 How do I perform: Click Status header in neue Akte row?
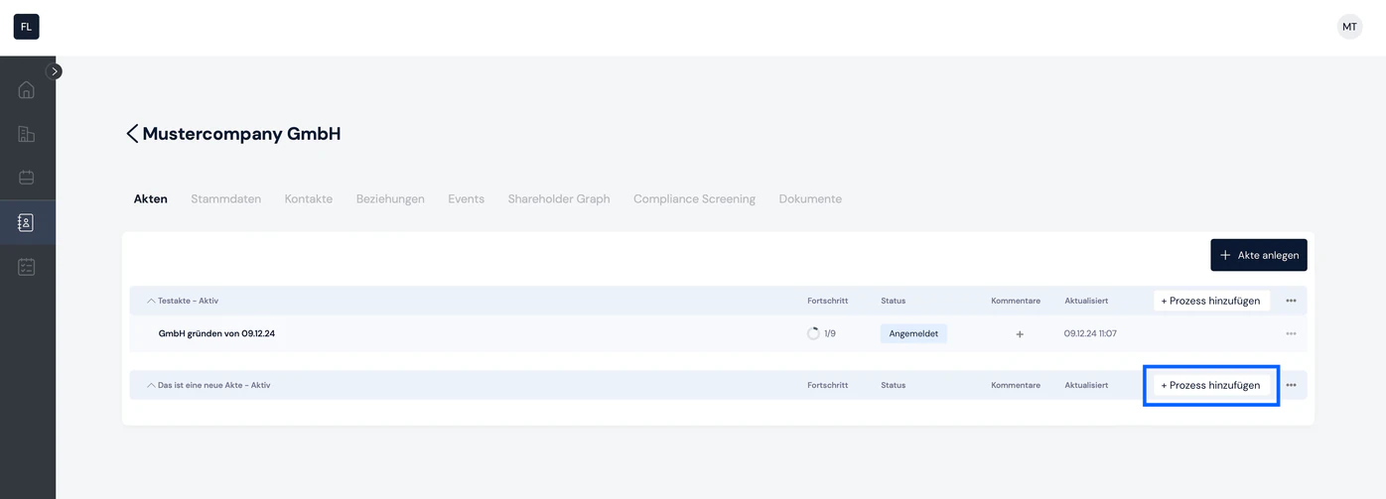click(x=893, y=385)
